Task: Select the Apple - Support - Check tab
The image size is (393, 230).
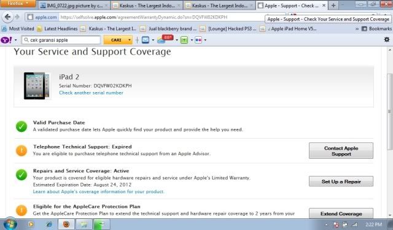Action: coord(292,6)
